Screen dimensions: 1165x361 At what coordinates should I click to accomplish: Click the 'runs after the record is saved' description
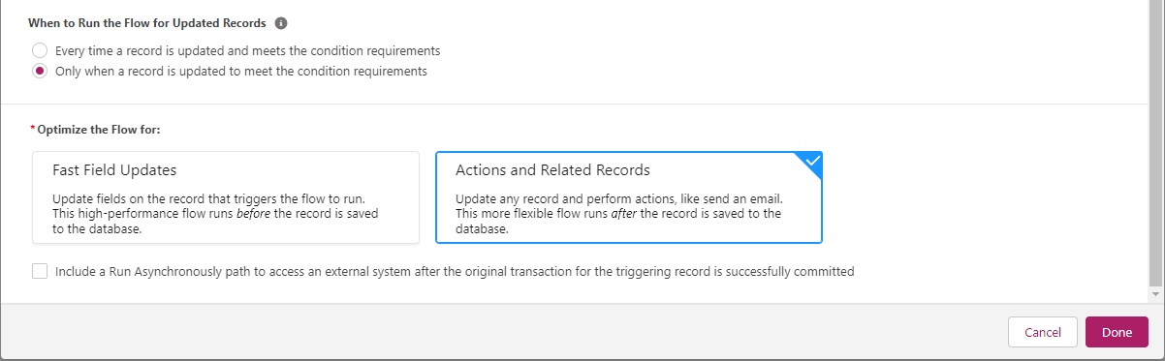[619, 214]
